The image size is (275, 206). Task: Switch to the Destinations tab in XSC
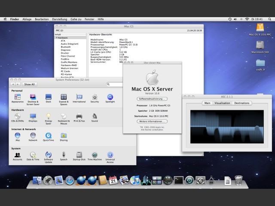(241, 103)
